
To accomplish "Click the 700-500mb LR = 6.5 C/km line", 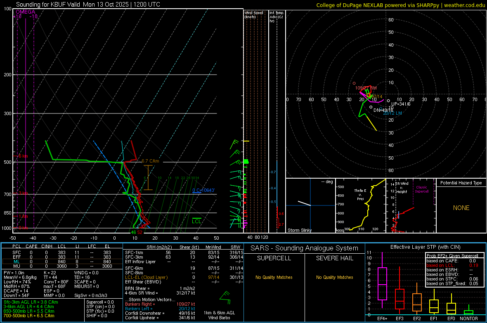I will [29, 316].
